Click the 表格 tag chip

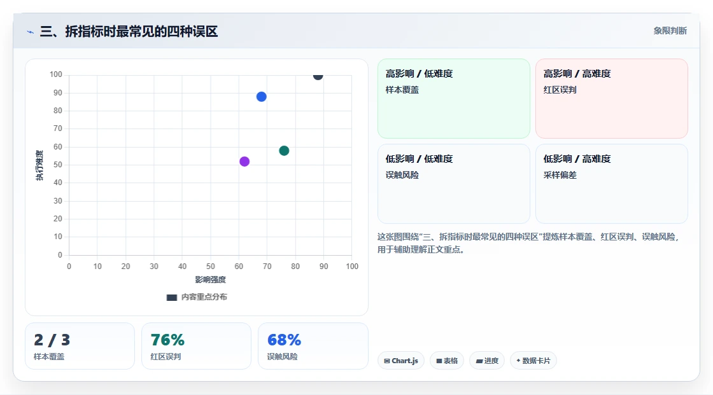click(447, 361)
